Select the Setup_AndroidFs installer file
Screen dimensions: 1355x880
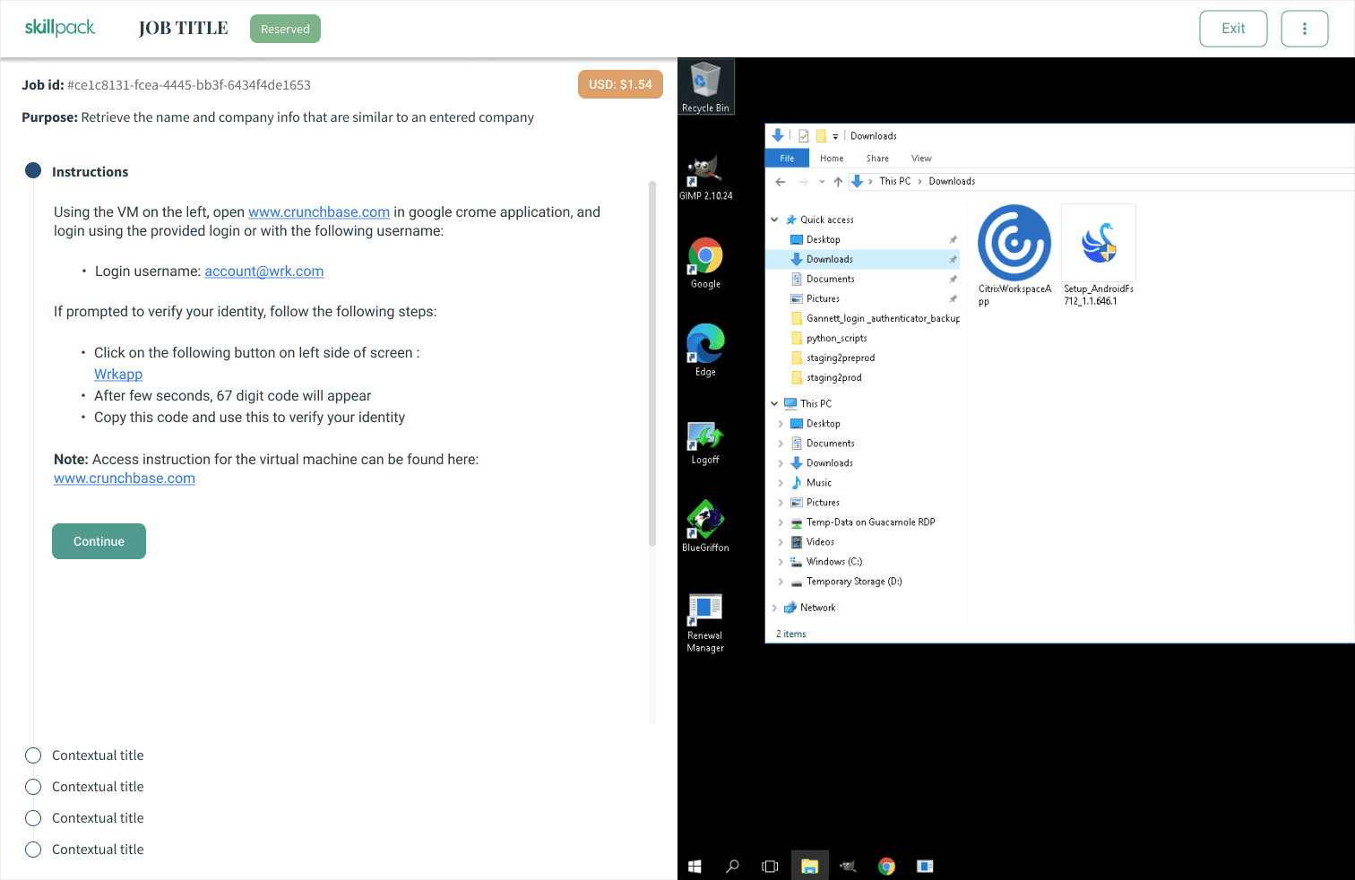coord(1099,255)
